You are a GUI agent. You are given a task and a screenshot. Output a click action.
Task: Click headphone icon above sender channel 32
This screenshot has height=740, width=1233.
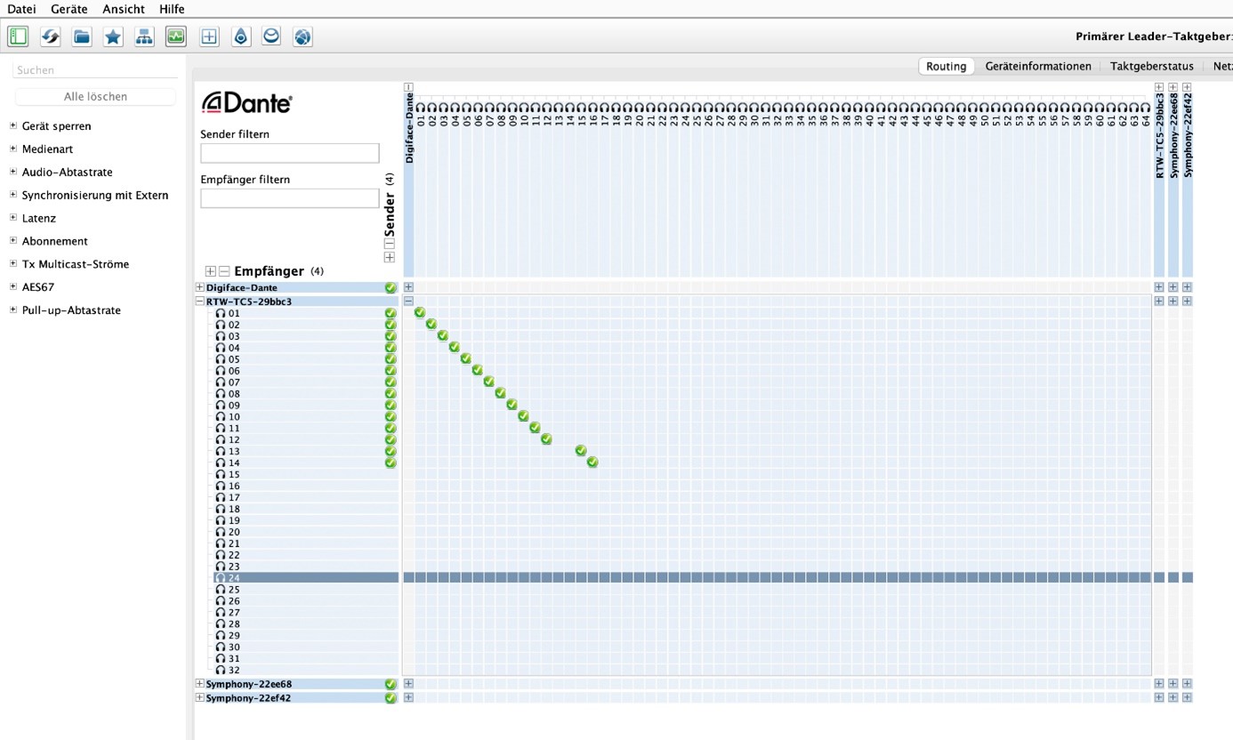(778, 108)
